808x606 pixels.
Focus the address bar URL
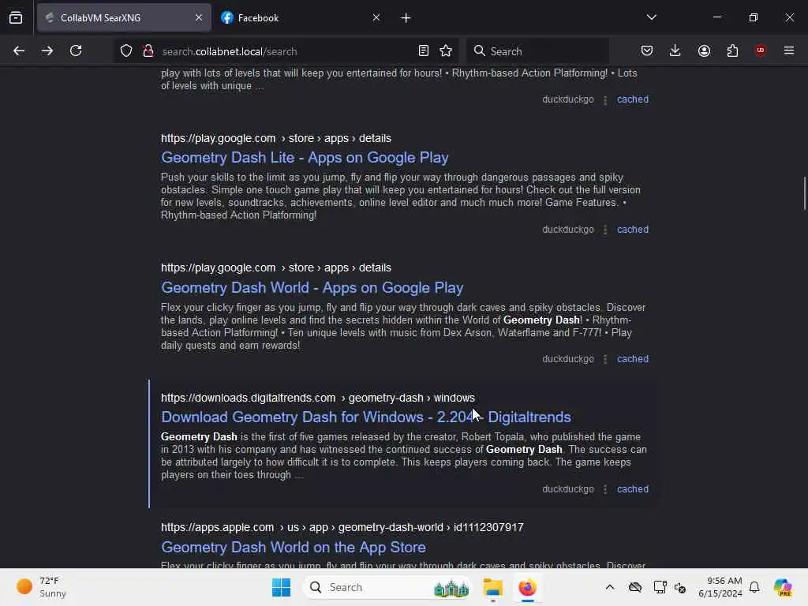[230, 51]
